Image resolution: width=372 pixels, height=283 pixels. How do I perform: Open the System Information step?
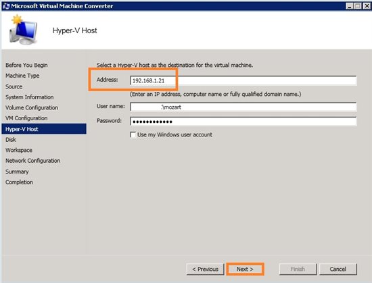pos(30,97)
